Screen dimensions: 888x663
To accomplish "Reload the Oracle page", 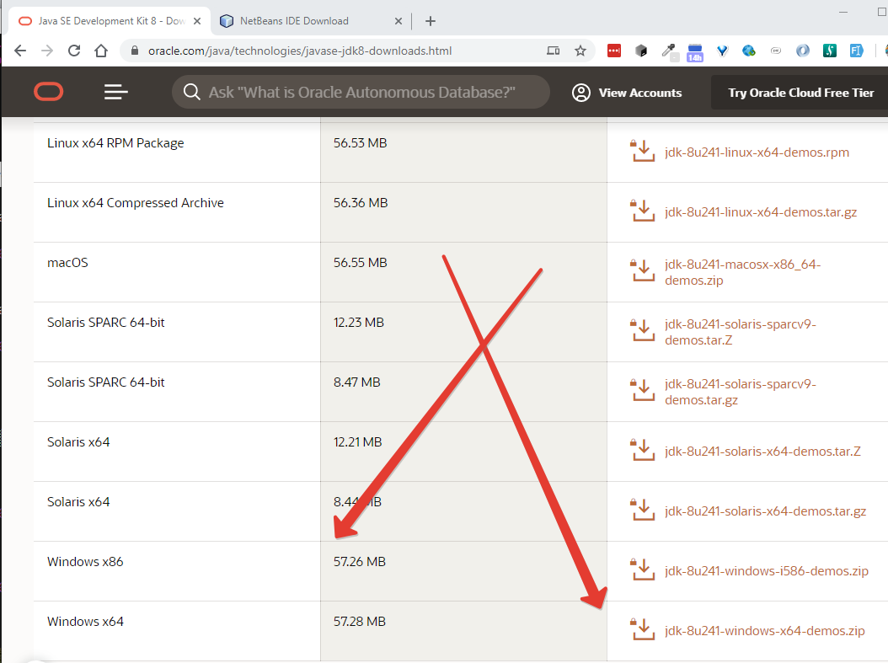I will coord(74,51).
